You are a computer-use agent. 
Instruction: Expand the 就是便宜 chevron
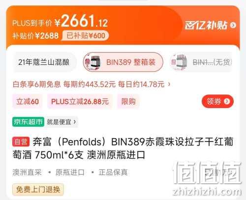(x=75, y=122)
